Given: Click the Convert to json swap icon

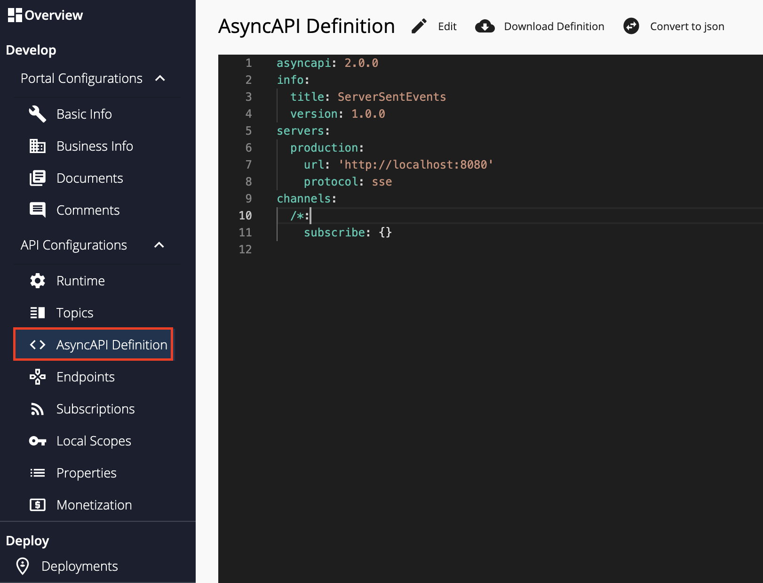Looking at the screenshot, I should pos(631,26).
